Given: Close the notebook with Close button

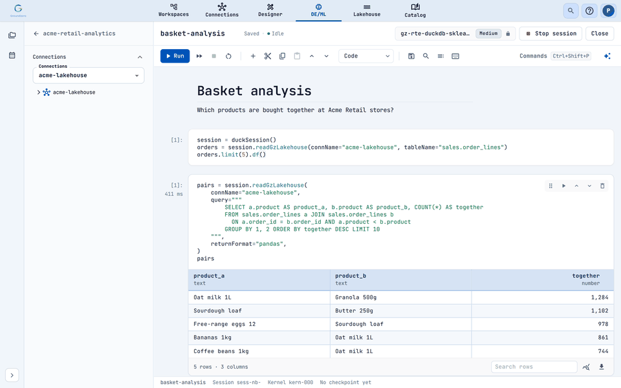Looking at the screenshot, I should [600, 34].
